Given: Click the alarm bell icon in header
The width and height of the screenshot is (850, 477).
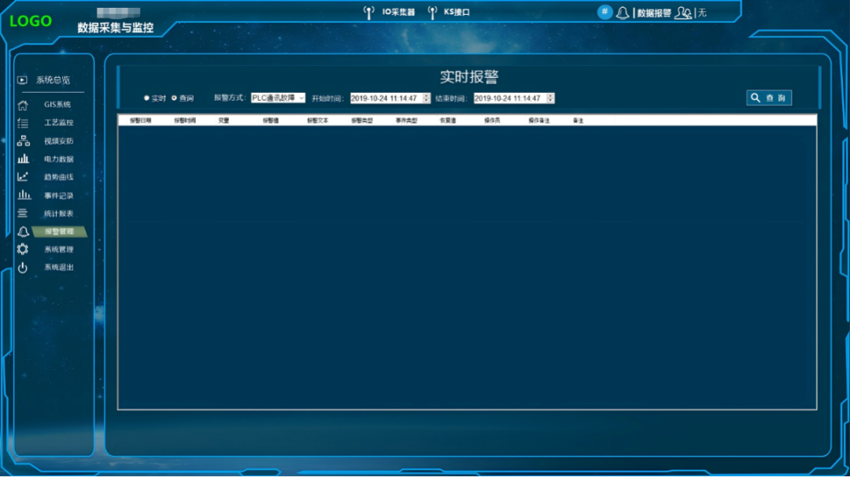Looking at the screenshot, I should point(623,13).
